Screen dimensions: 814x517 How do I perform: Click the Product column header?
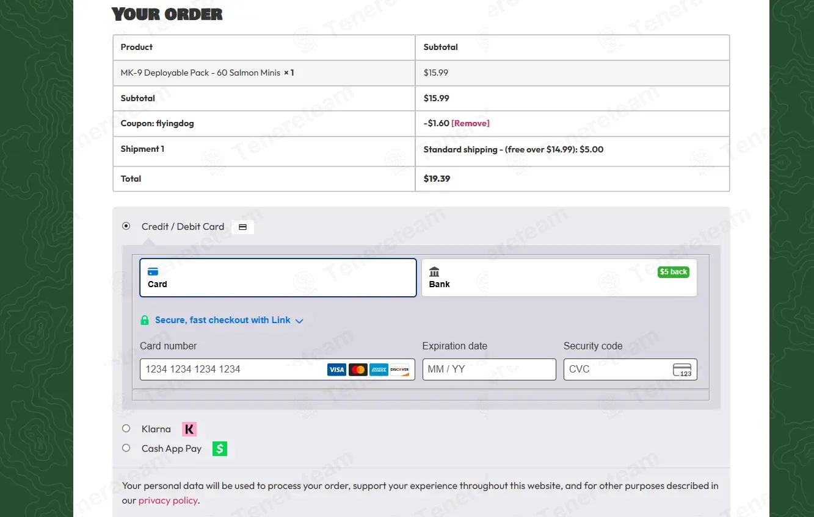(137, 47)
